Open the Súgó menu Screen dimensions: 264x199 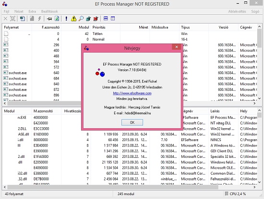pos(255,11)
